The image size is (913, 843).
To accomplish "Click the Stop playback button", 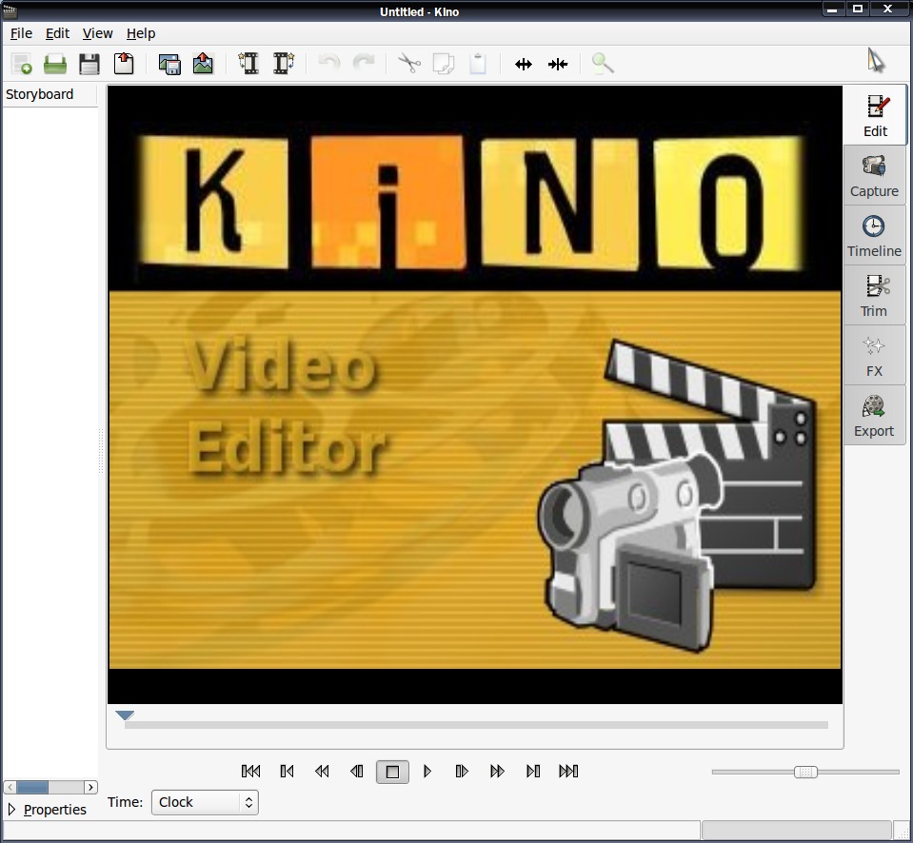I will (x=392, y=772).
